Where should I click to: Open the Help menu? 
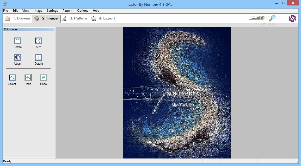pos(96,11)
